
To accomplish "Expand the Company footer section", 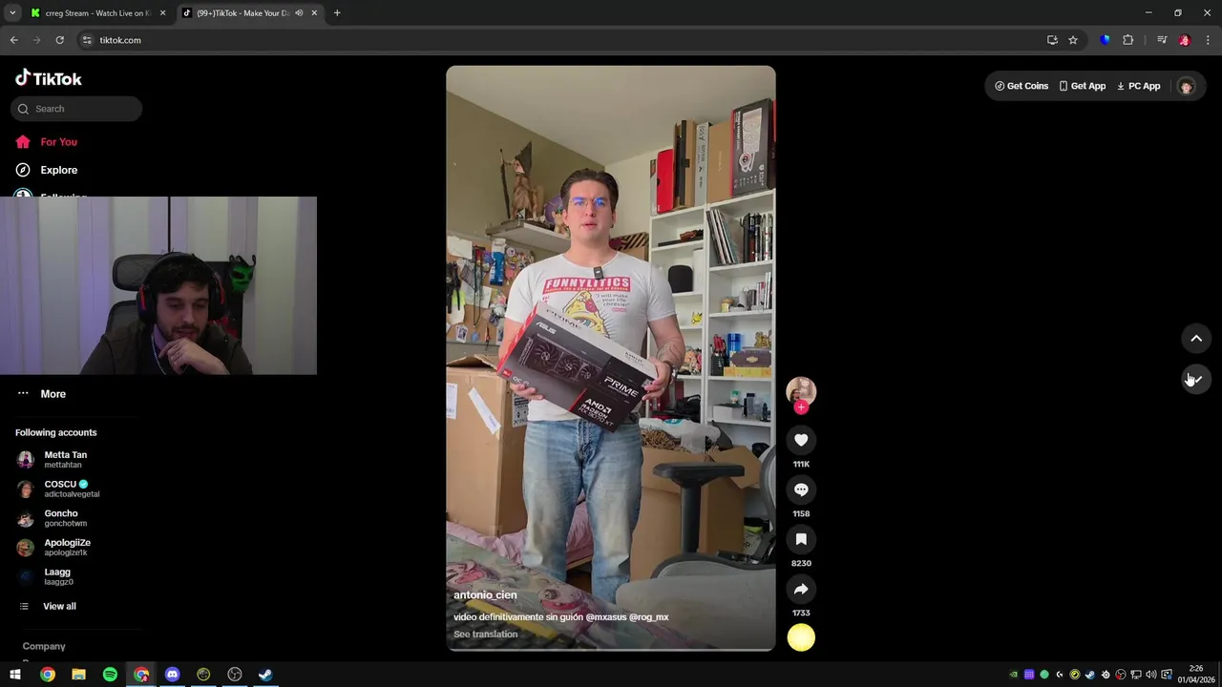I will click(x=44, y=647).
